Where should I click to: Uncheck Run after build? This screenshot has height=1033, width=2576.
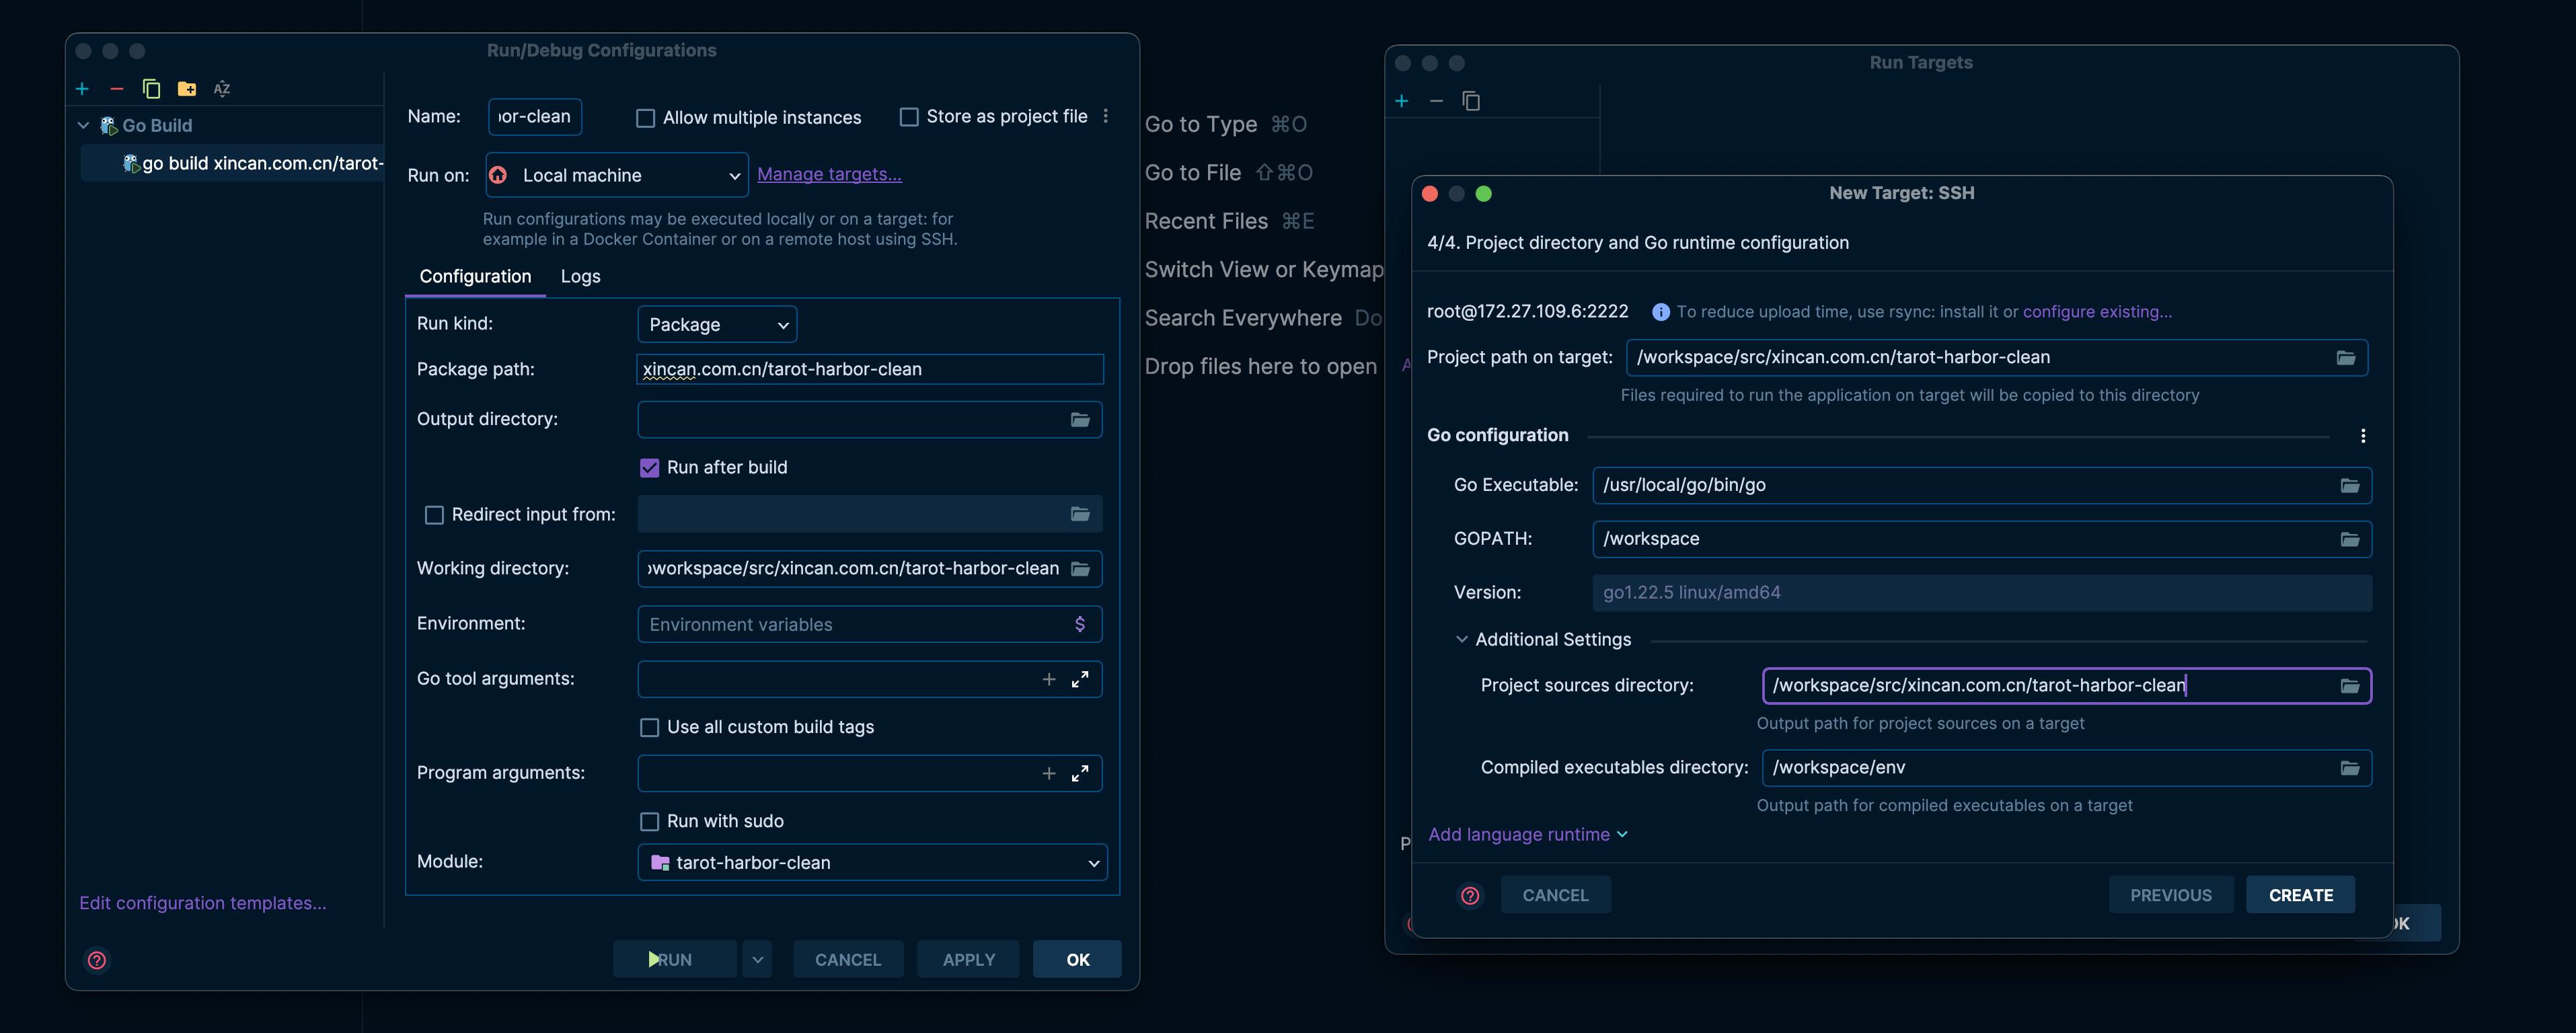(650, 468)
